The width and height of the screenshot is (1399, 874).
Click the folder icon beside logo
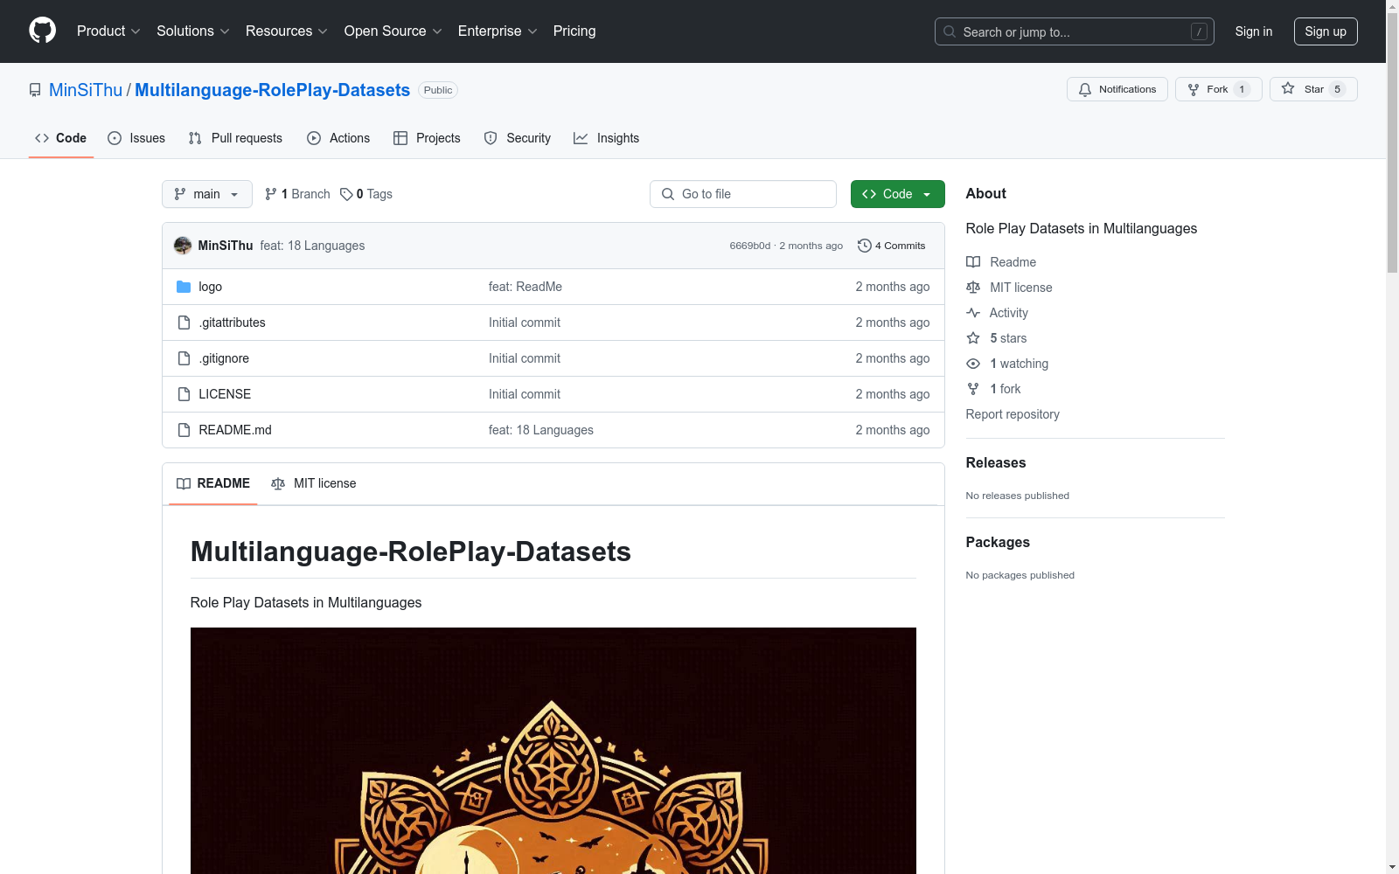(184, 287)
